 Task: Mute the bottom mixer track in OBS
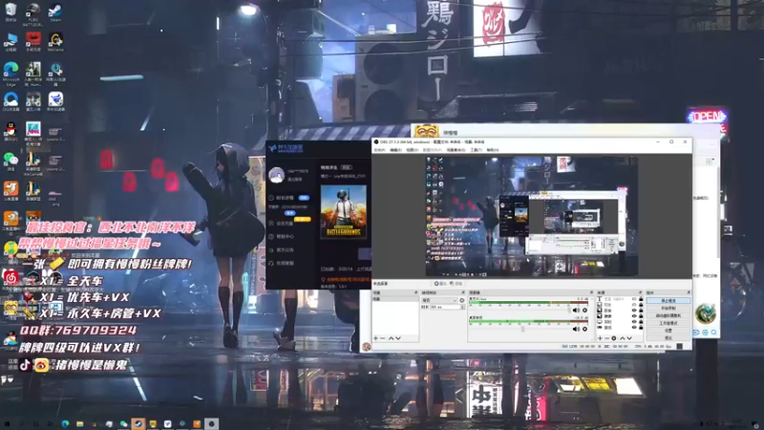point(576,329)
